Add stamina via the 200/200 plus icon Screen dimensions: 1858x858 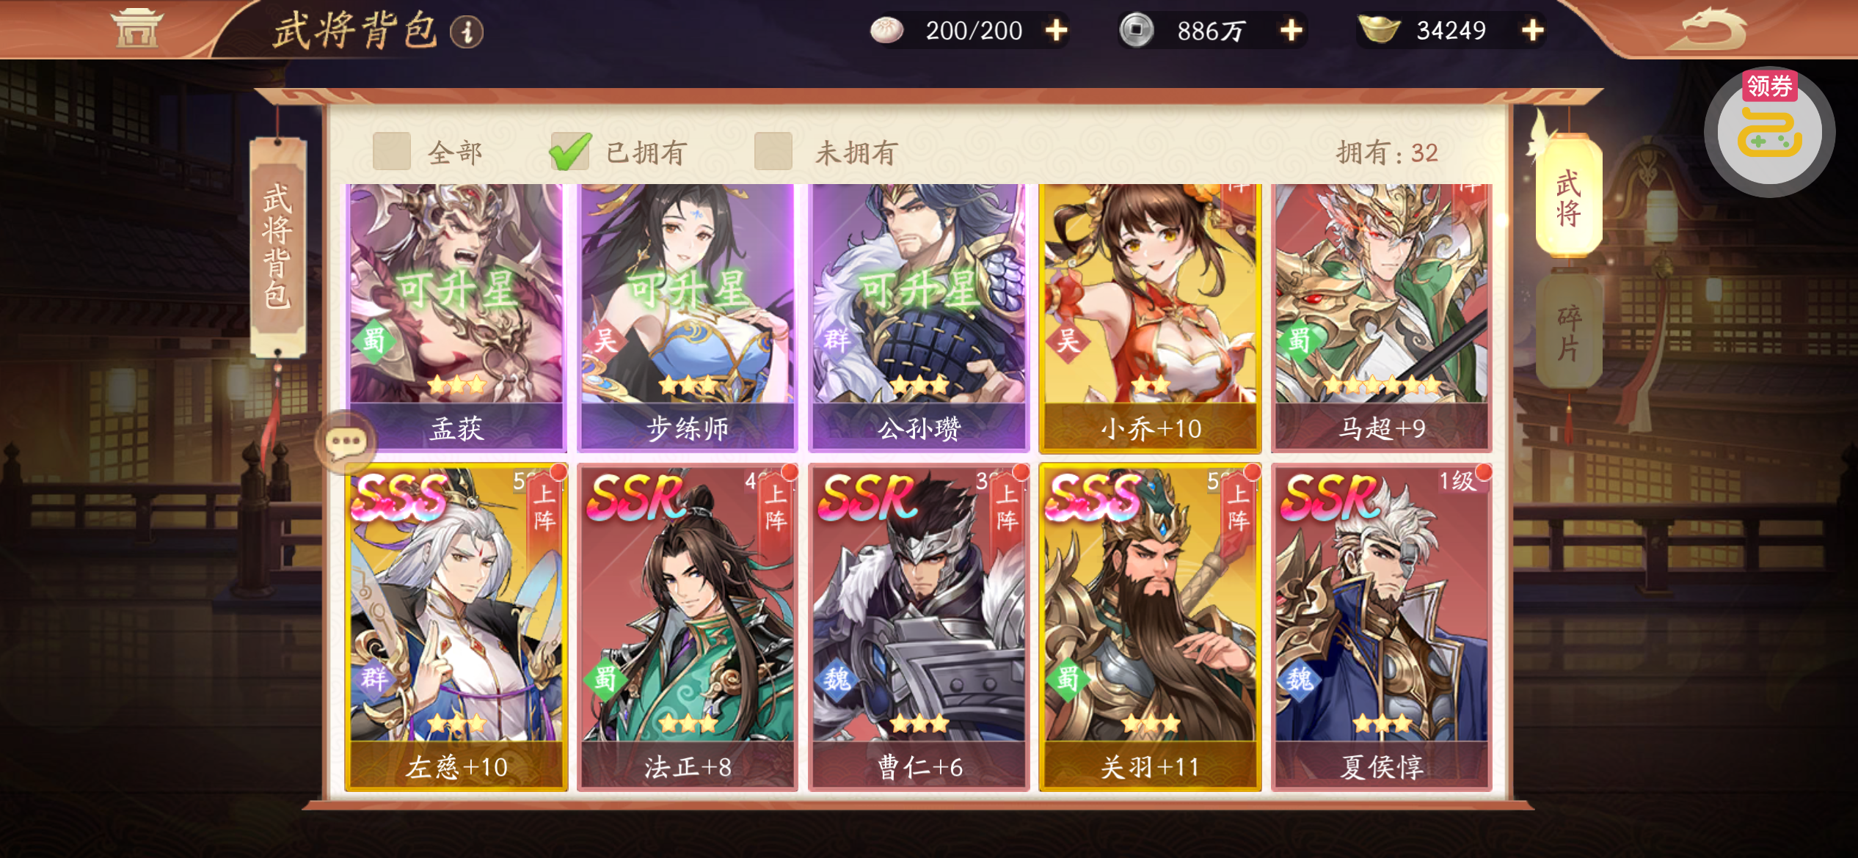(x=1056, y=31)
